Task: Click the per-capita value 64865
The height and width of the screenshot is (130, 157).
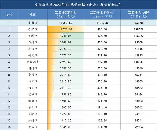Action: (x=139, y=81)
